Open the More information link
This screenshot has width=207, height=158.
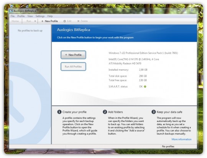(x=181, y=139)
